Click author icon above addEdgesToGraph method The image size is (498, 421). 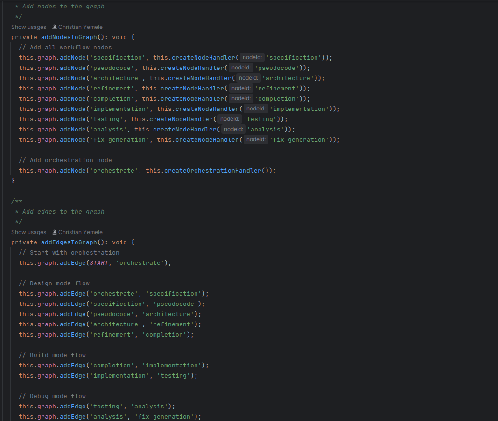tap(55, 232)
